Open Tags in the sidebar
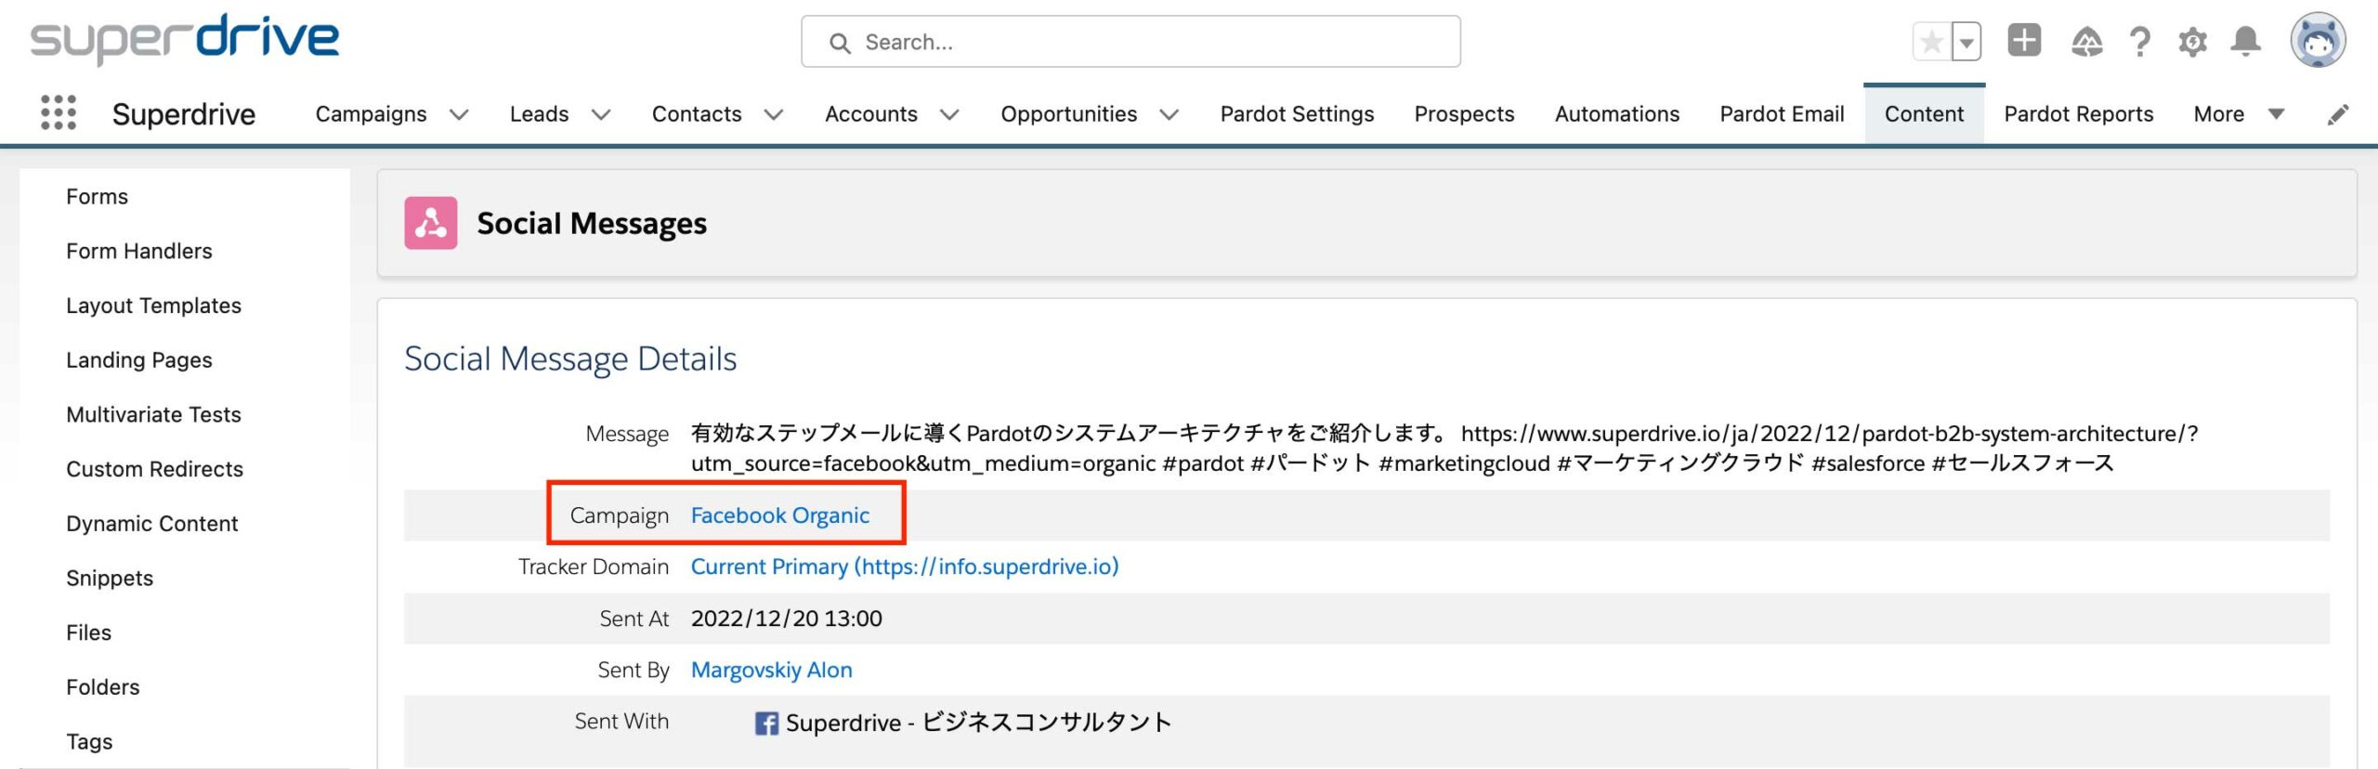This screenshot has width=2378, height=769. [x=89, y=742]
